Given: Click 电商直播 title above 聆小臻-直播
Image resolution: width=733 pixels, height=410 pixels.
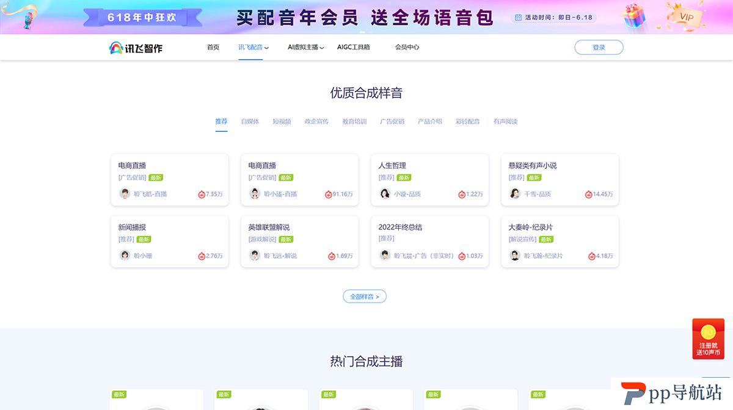Looking at the screenshot, I should [262, 165].
